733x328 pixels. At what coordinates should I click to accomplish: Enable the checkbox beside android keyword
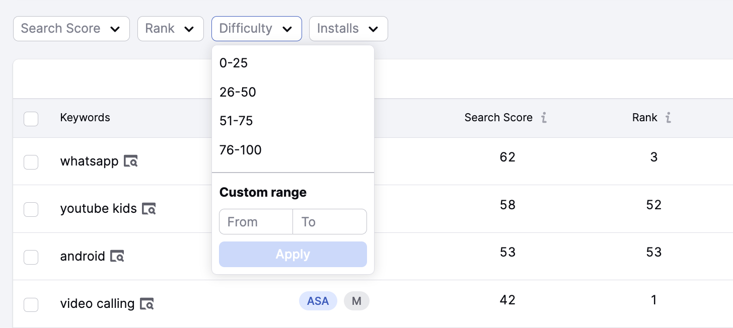[31, 257]
